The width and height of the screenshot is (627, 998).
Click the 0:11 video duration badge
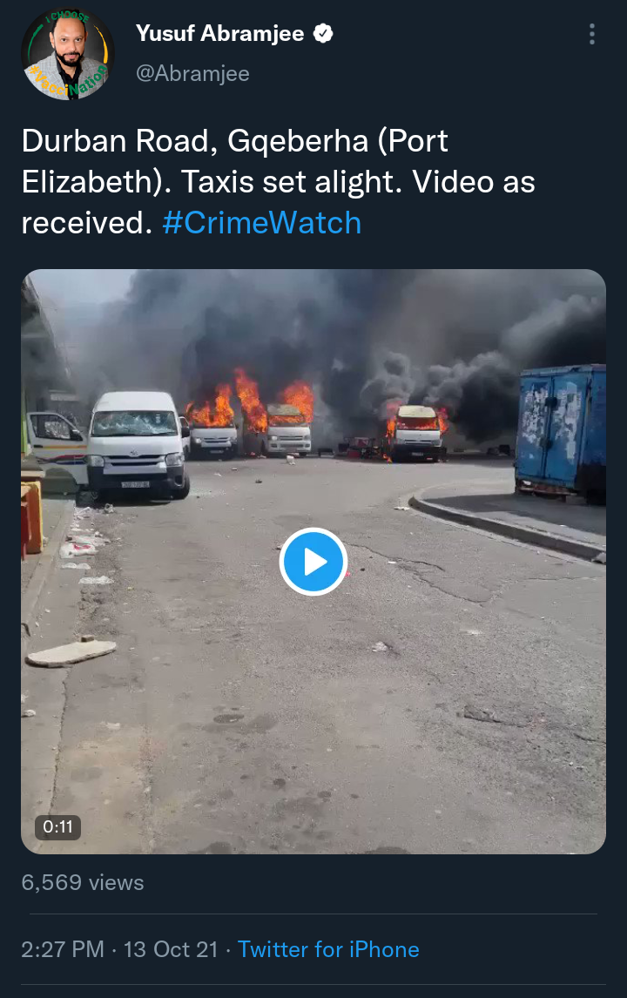[x=58, y=826]
